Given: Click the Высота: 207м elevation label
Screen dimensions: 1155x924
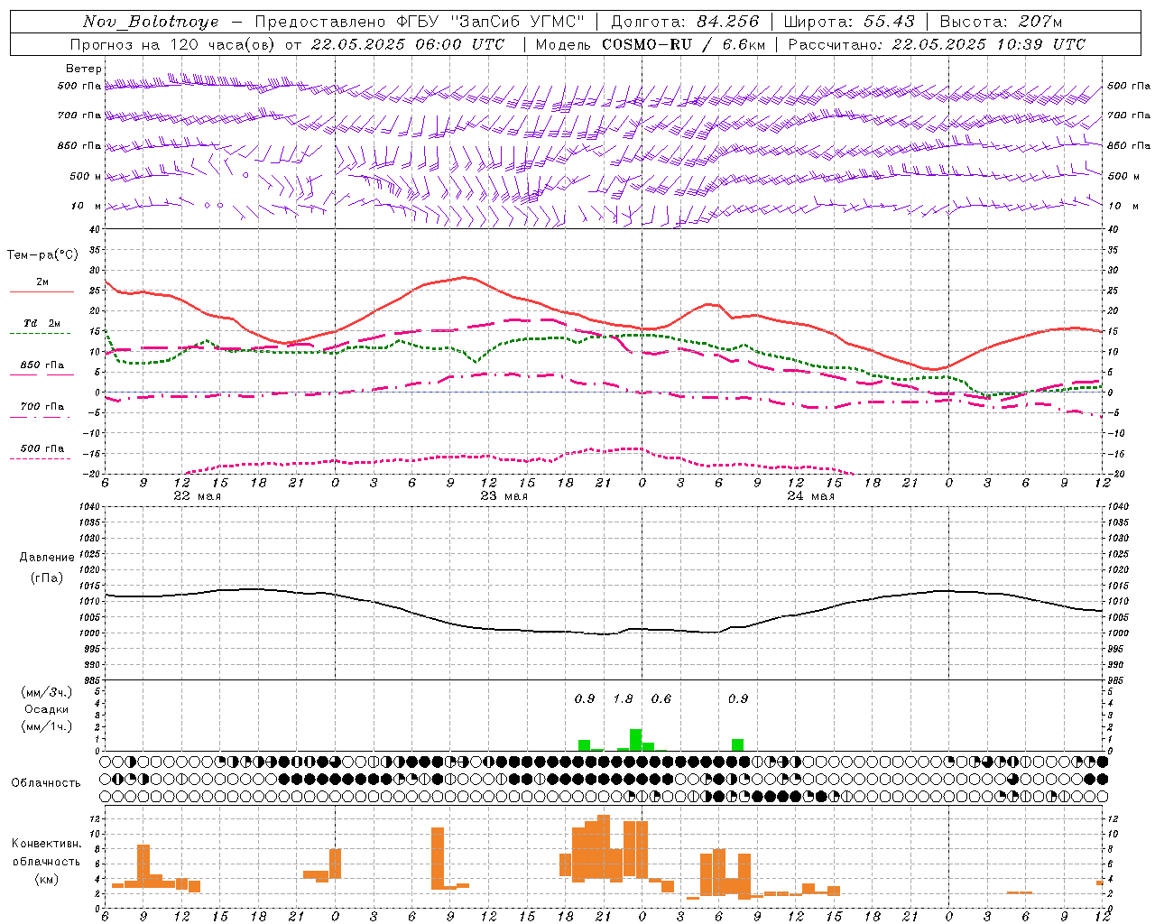Looking at the screenshot, I should [1002, 22].
